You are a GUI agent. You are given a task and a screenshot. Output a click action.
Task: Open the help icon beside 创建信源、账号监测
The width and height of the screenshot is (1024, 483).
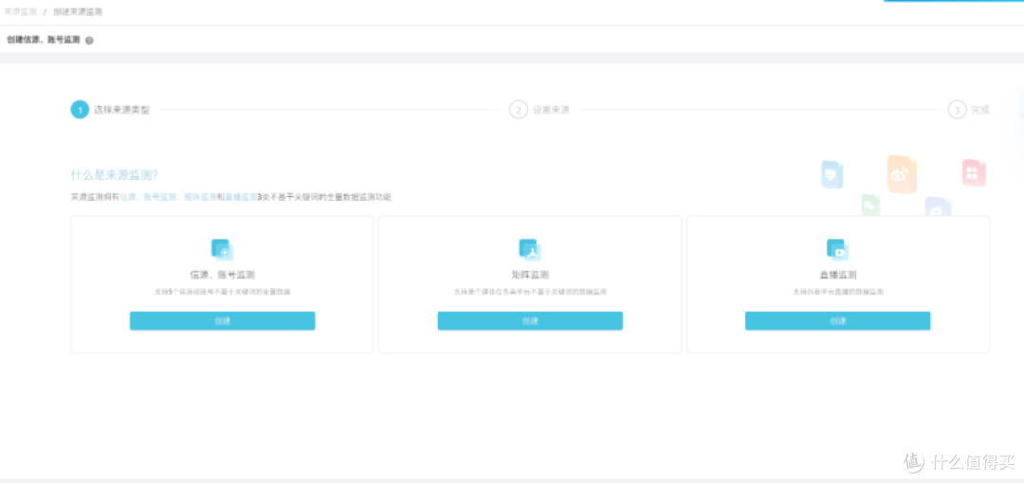(x=89, y=41)
